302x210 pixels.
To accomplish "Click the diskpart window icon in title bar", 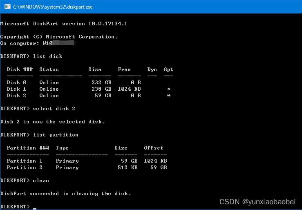I will 7,7.
